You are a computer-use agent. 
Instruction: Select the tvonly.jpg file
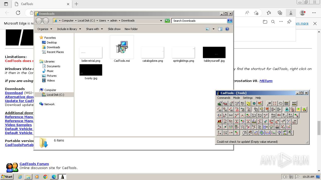pyautogui.click(x=91, y=72)
